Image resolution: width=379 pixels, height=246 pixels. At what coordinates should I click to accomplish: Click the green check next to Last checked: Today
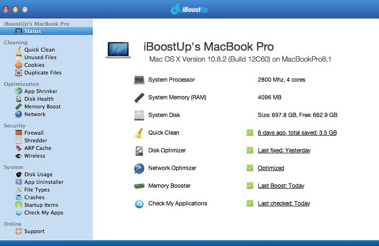[250, 203]
